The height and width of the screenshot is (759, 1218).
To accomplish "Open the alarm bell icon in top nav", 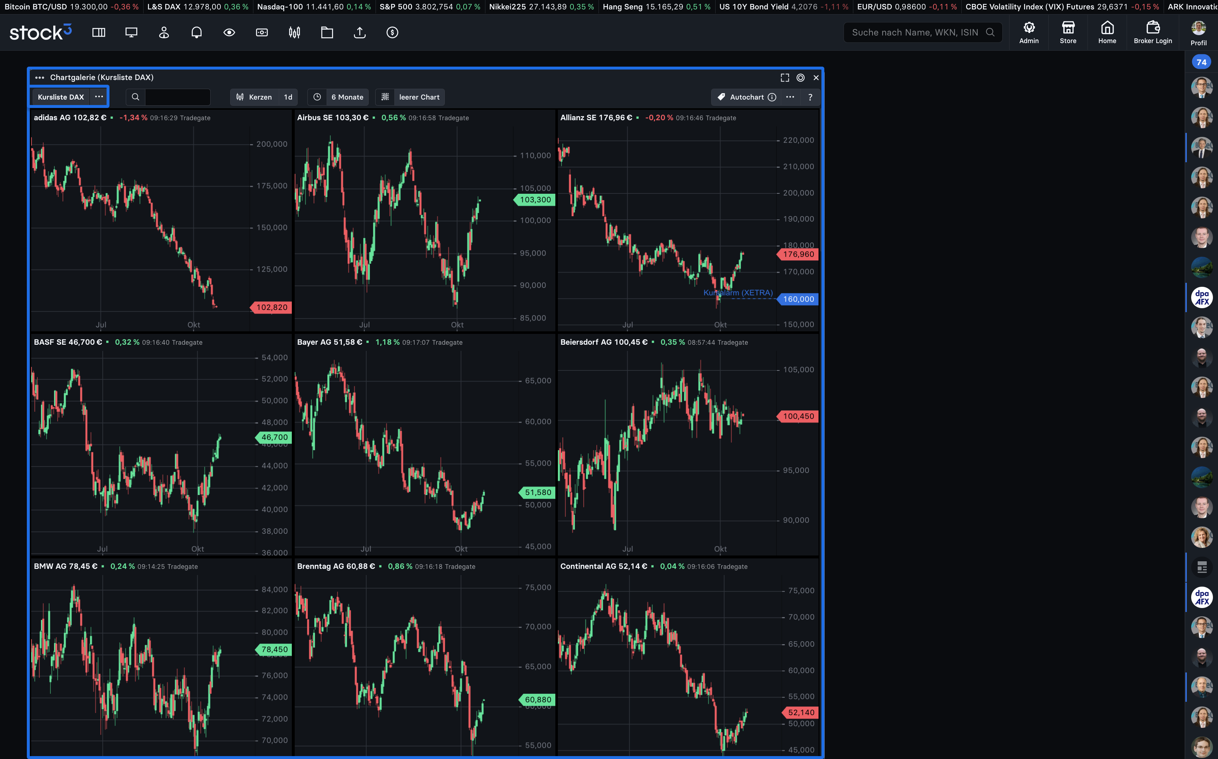I will [196, 33].
